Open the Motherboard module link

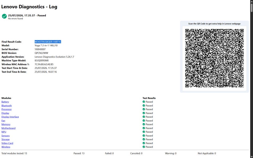8,128
